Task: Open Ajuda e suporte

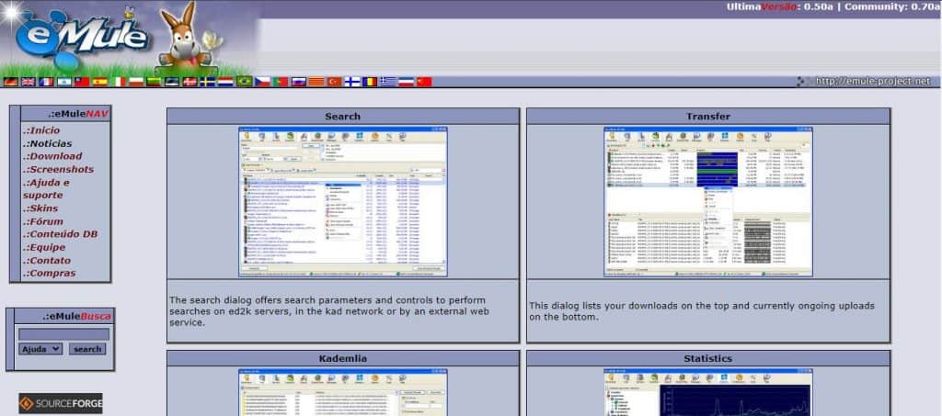Action: 46,189
